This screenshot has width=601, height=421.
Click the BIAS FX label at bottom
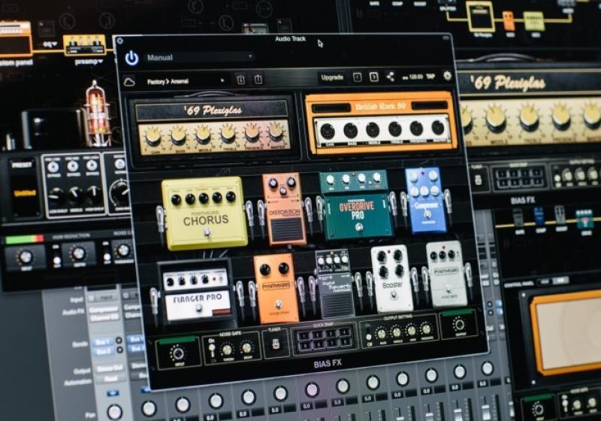point(328,364)
